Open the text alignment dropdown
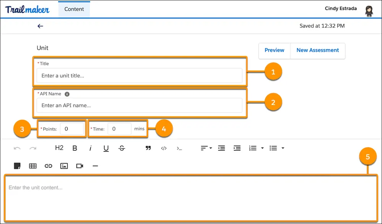 [x=206, y=148]
